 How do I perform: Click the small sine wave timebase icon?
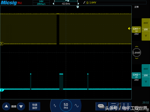[55, 106]
